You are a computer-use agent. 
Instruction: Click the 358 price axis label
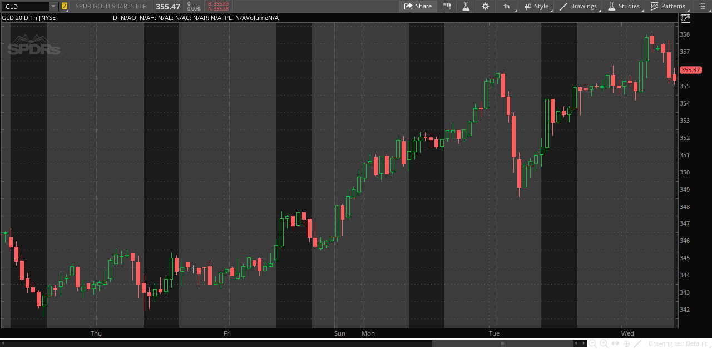[x=685, y=34]
